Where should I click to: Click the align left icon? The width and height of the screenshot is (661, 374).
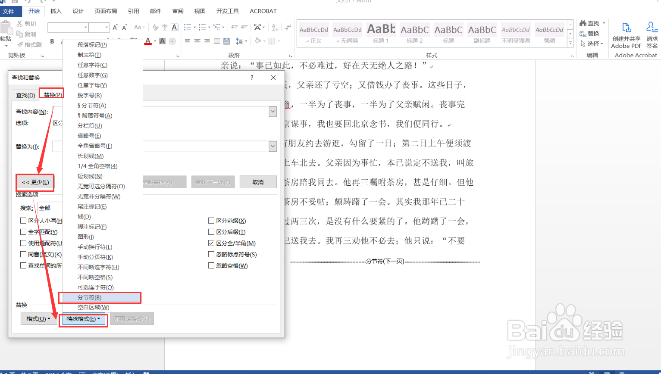[188, 41]
